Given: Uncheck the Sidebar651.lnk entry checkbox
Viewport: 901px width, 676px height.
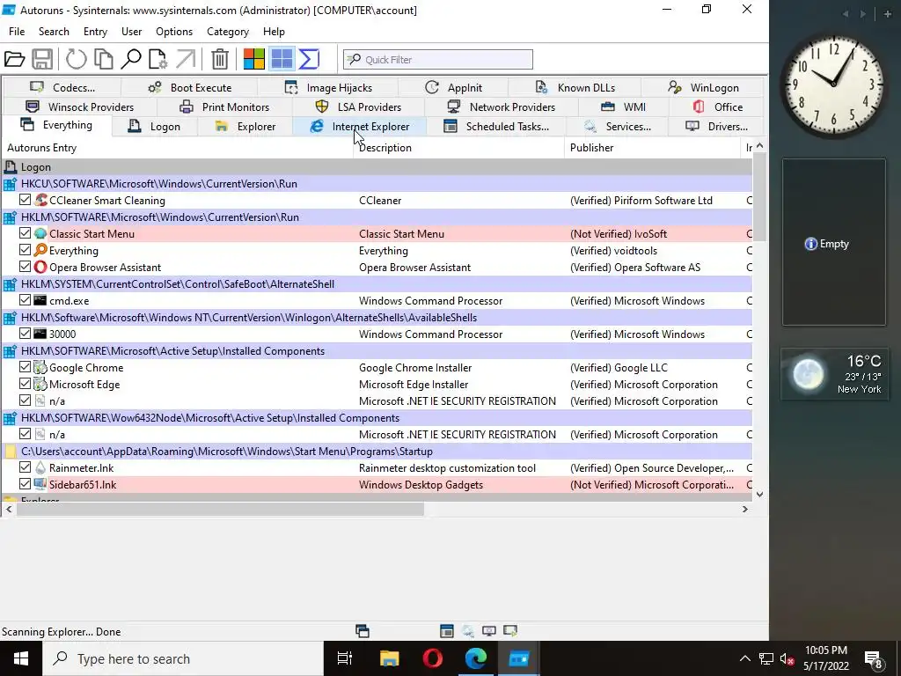Looking at the screenshot, I should 25,484.
